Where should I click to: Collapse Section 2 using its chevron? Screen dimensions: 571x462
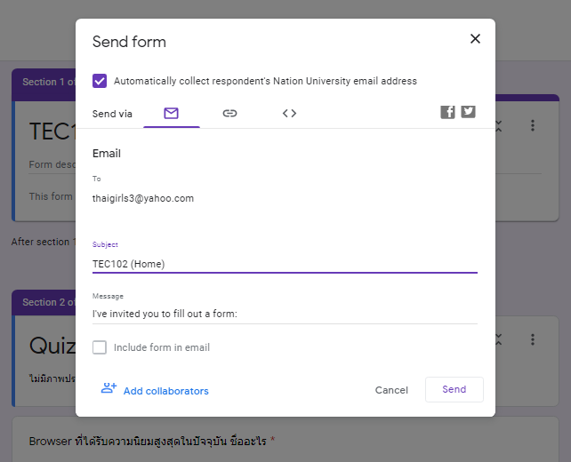[x=500, y=339]
